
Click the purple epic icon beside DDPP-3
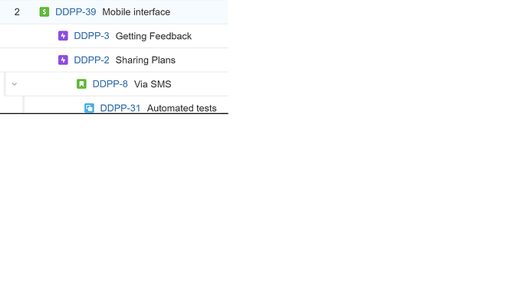tap(63, 36)
